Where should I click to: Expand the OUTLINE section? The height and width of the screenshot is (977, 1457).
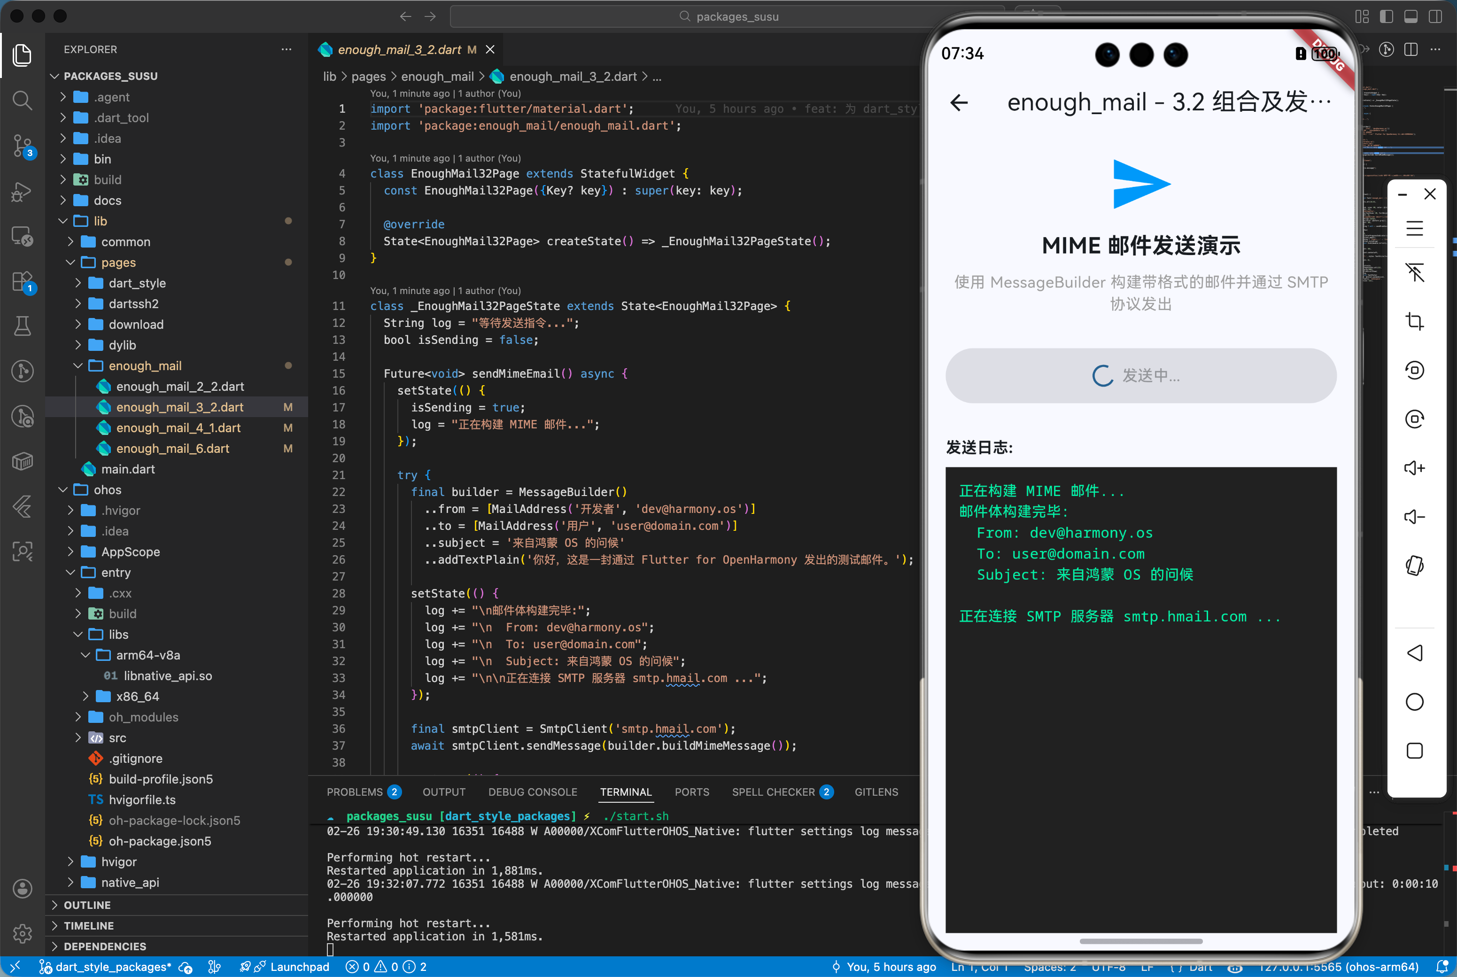pyautogui.click(x=87, y=905)
